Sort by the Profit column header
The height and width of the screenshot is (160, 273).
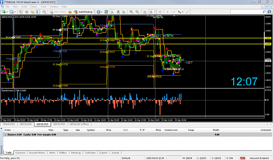[216, 130]
